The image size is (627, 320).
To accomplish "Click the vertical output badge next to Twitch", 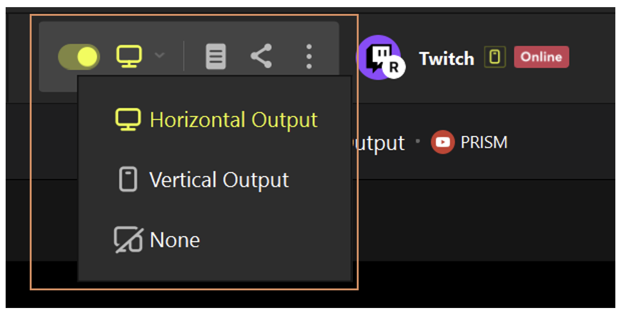I will pyautogui.click(x=495, y=57).
